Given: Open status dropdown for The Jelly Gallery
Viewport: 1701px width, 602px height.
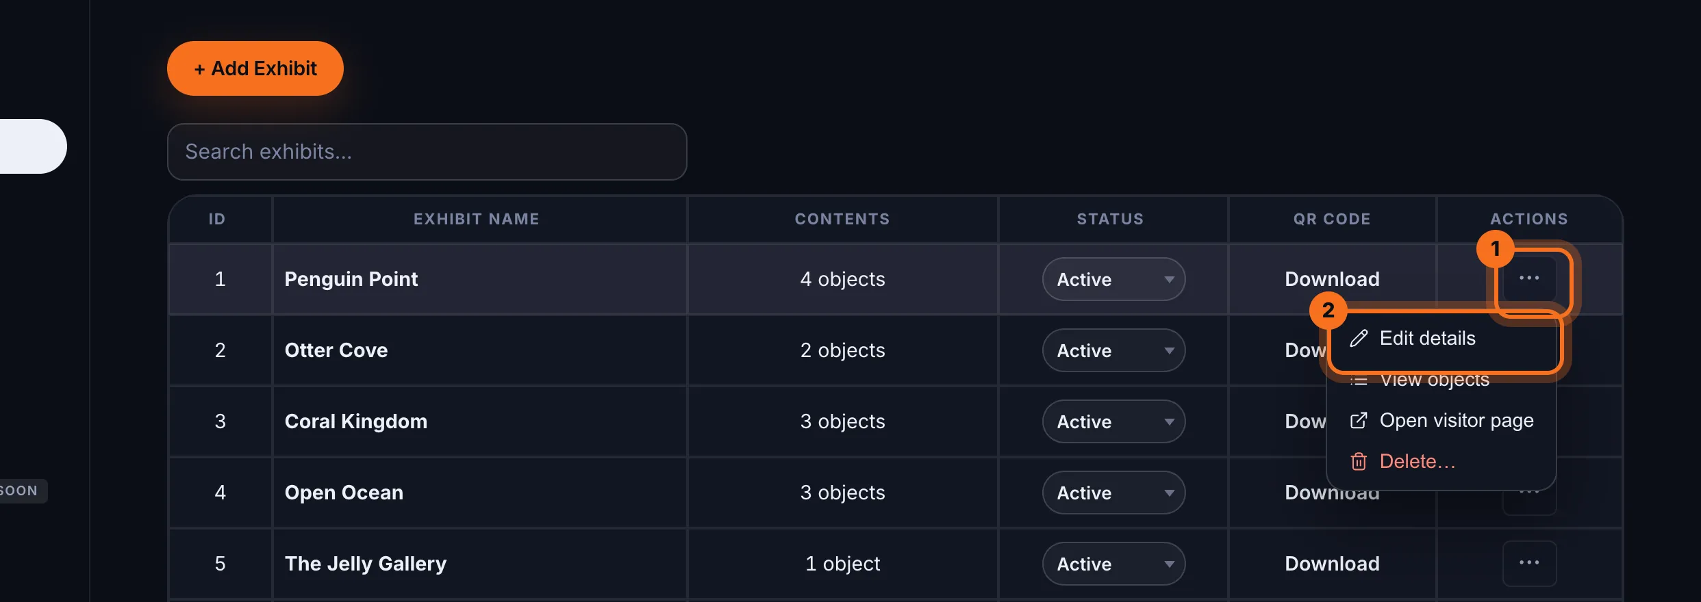Looking at the screenshot, I should 1113,564.
